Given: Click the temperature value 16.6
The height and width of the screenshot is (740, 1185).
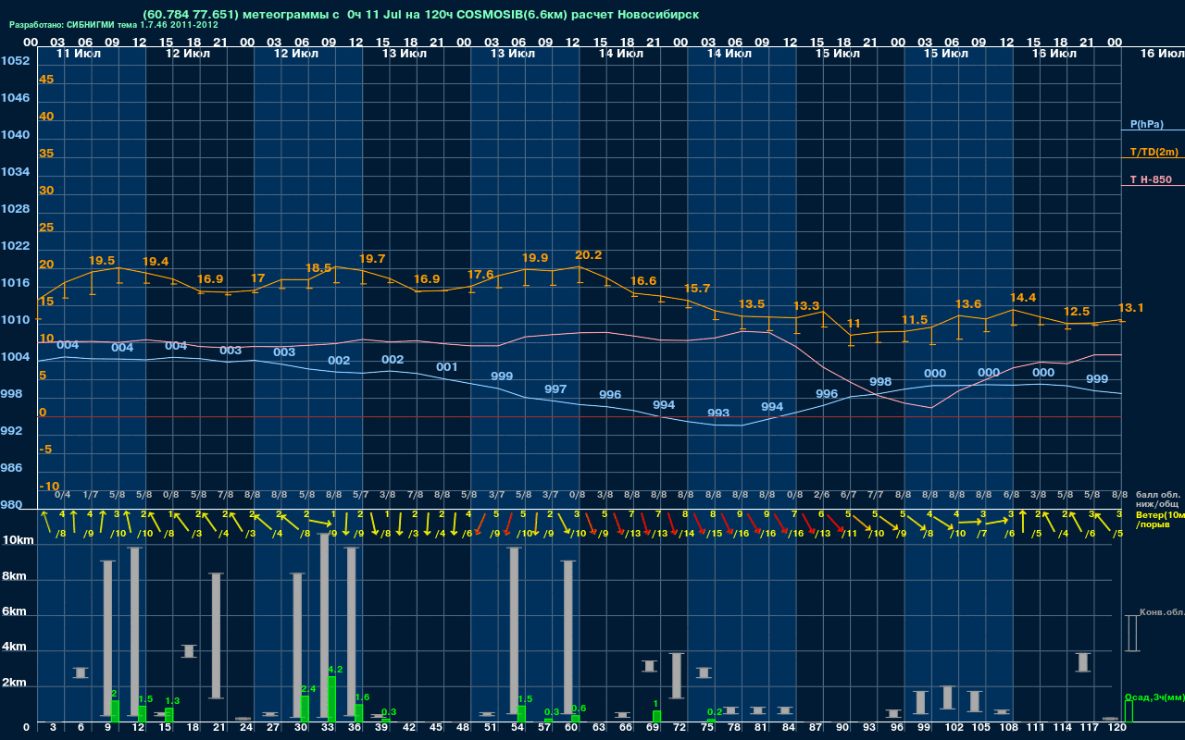Looking at the screenshot, I should (643, 281).
